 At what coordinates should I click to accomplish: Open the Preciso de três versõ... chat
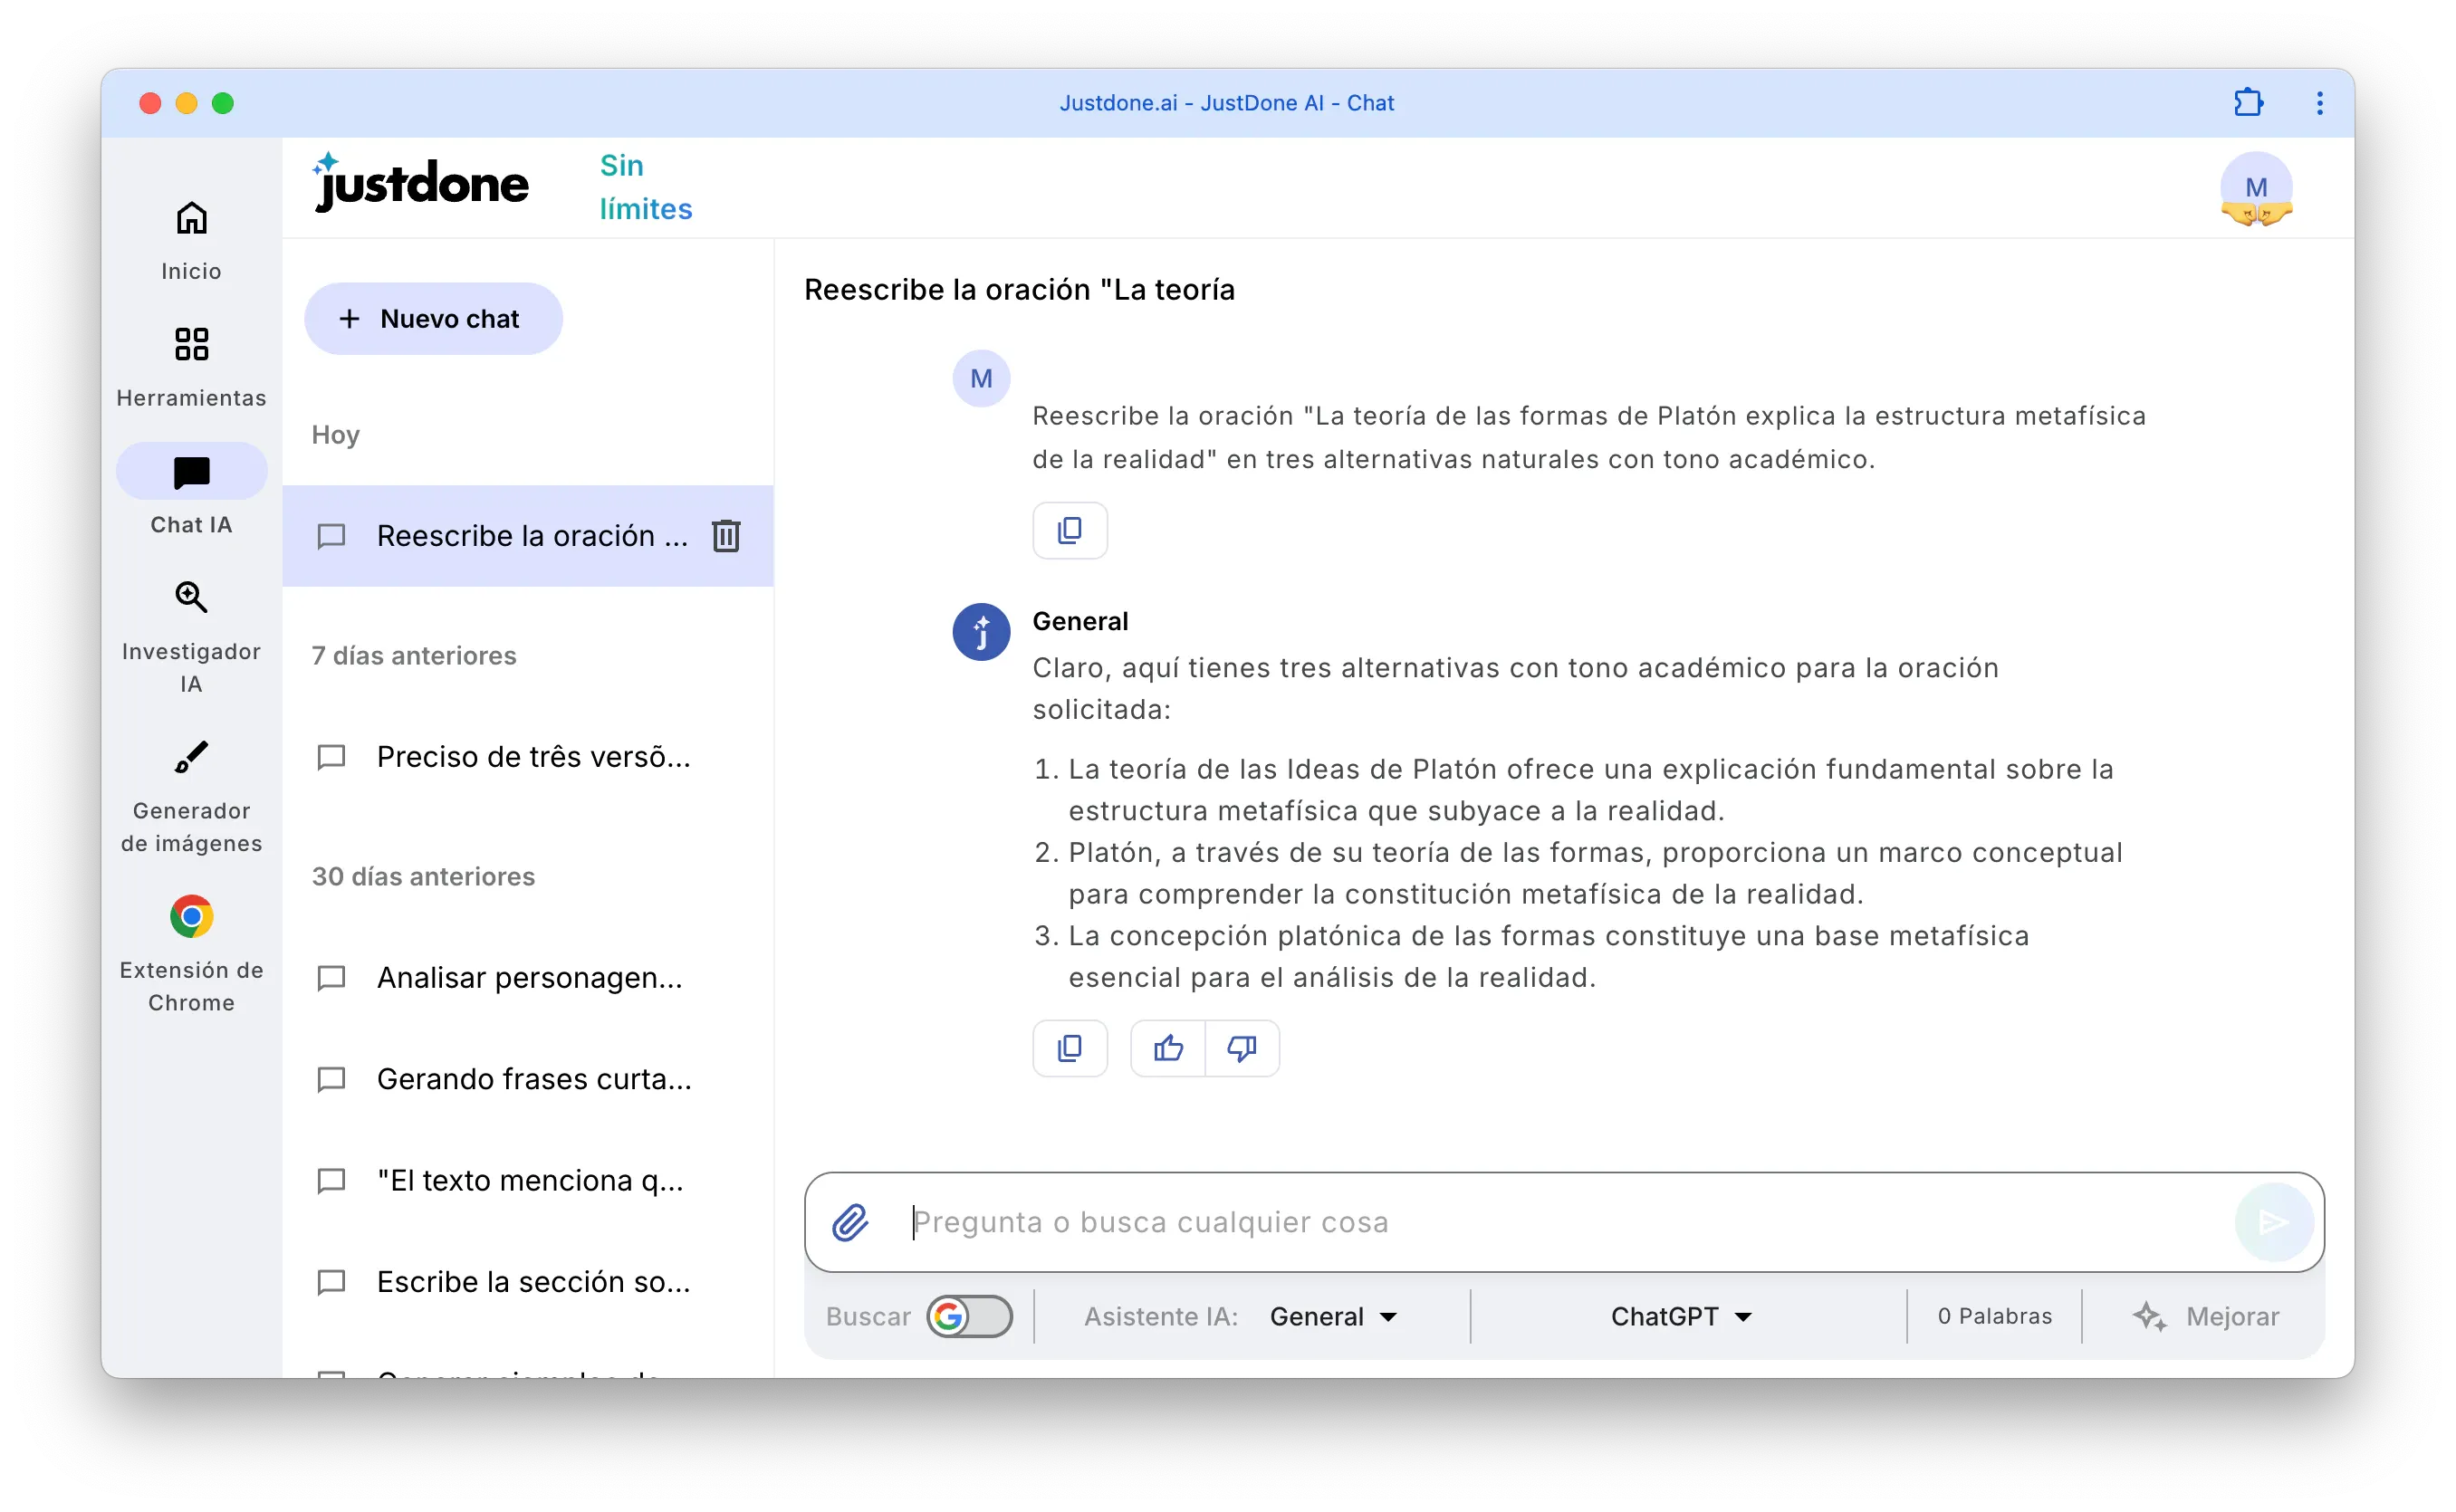(532, 757)
